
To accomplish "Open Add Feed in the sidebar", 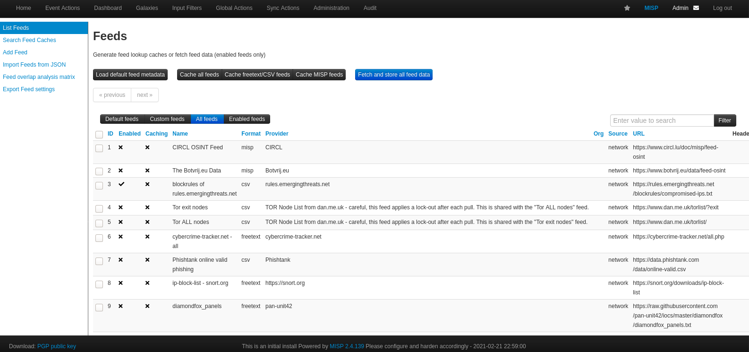I will (x=15, y=52).
